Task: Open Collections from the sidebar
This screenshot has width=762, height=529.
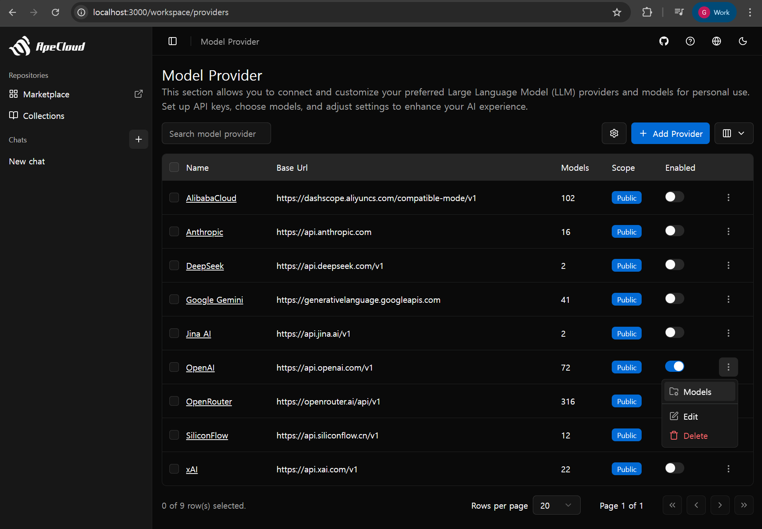Action: click(x=44, y=116)
